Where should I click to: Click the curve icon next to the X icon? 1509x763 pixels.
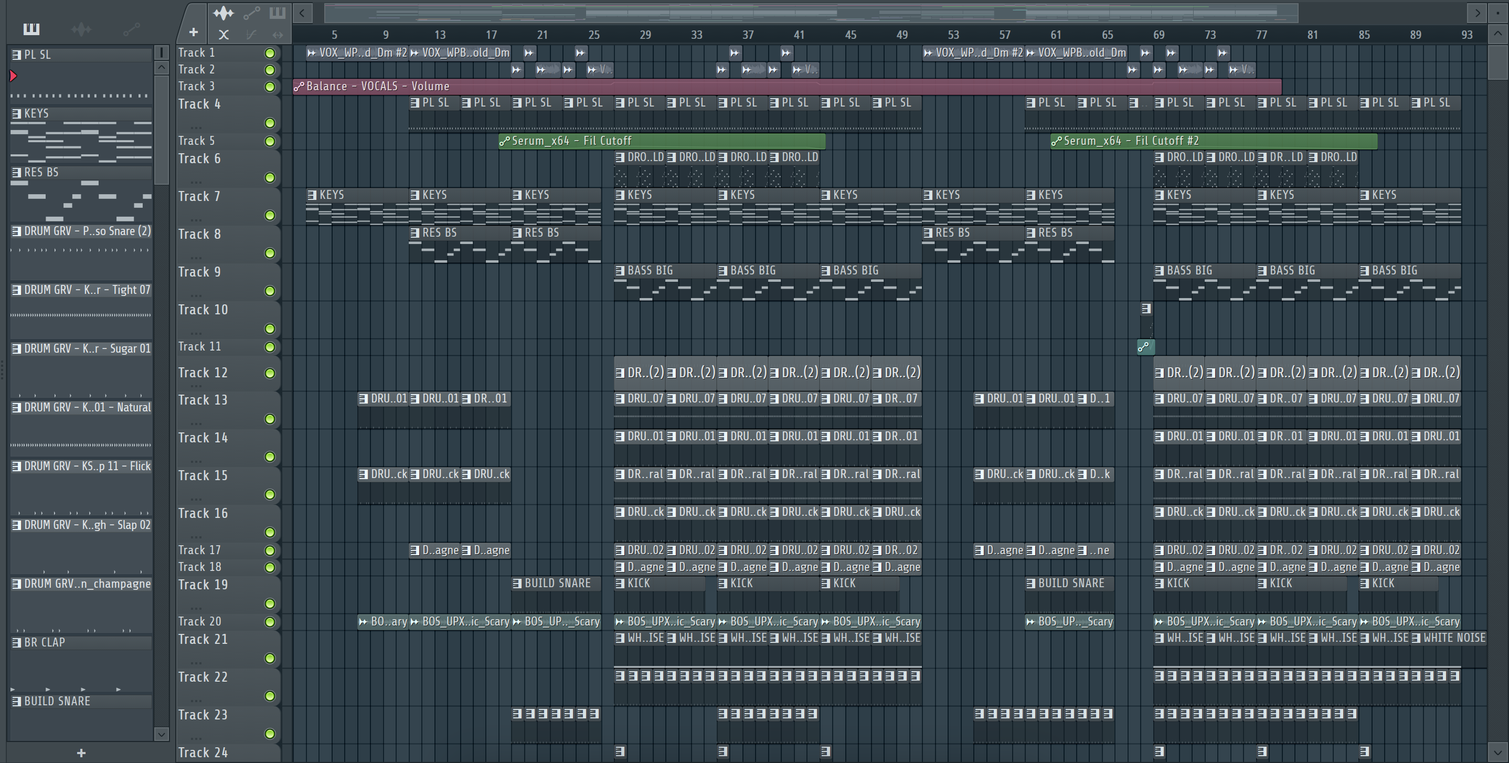tap(251, 35)
